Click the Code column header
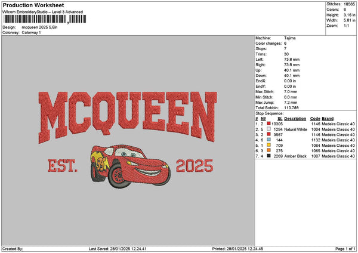 click(315, 119)
